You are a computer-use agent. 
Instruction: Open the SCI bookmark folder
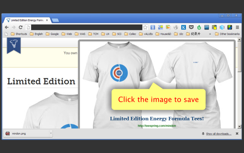pyautogui.click(x=117, y=34)
